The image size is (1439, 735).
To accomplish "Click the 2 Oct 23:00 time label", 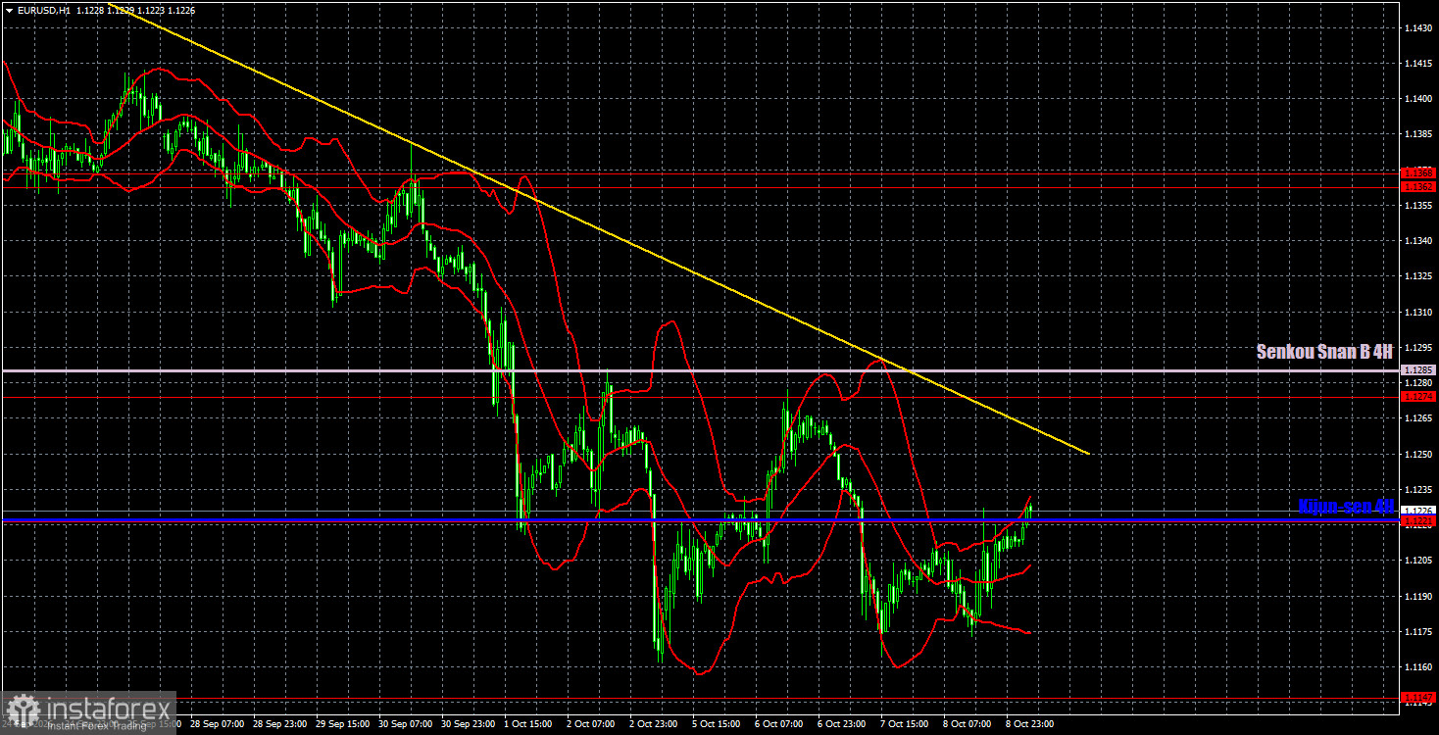I will (x=655, y=724).
